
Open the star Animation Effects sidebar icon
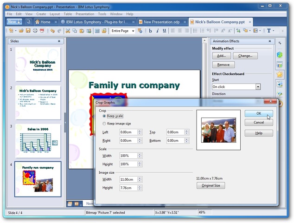(x=280, y=74)
